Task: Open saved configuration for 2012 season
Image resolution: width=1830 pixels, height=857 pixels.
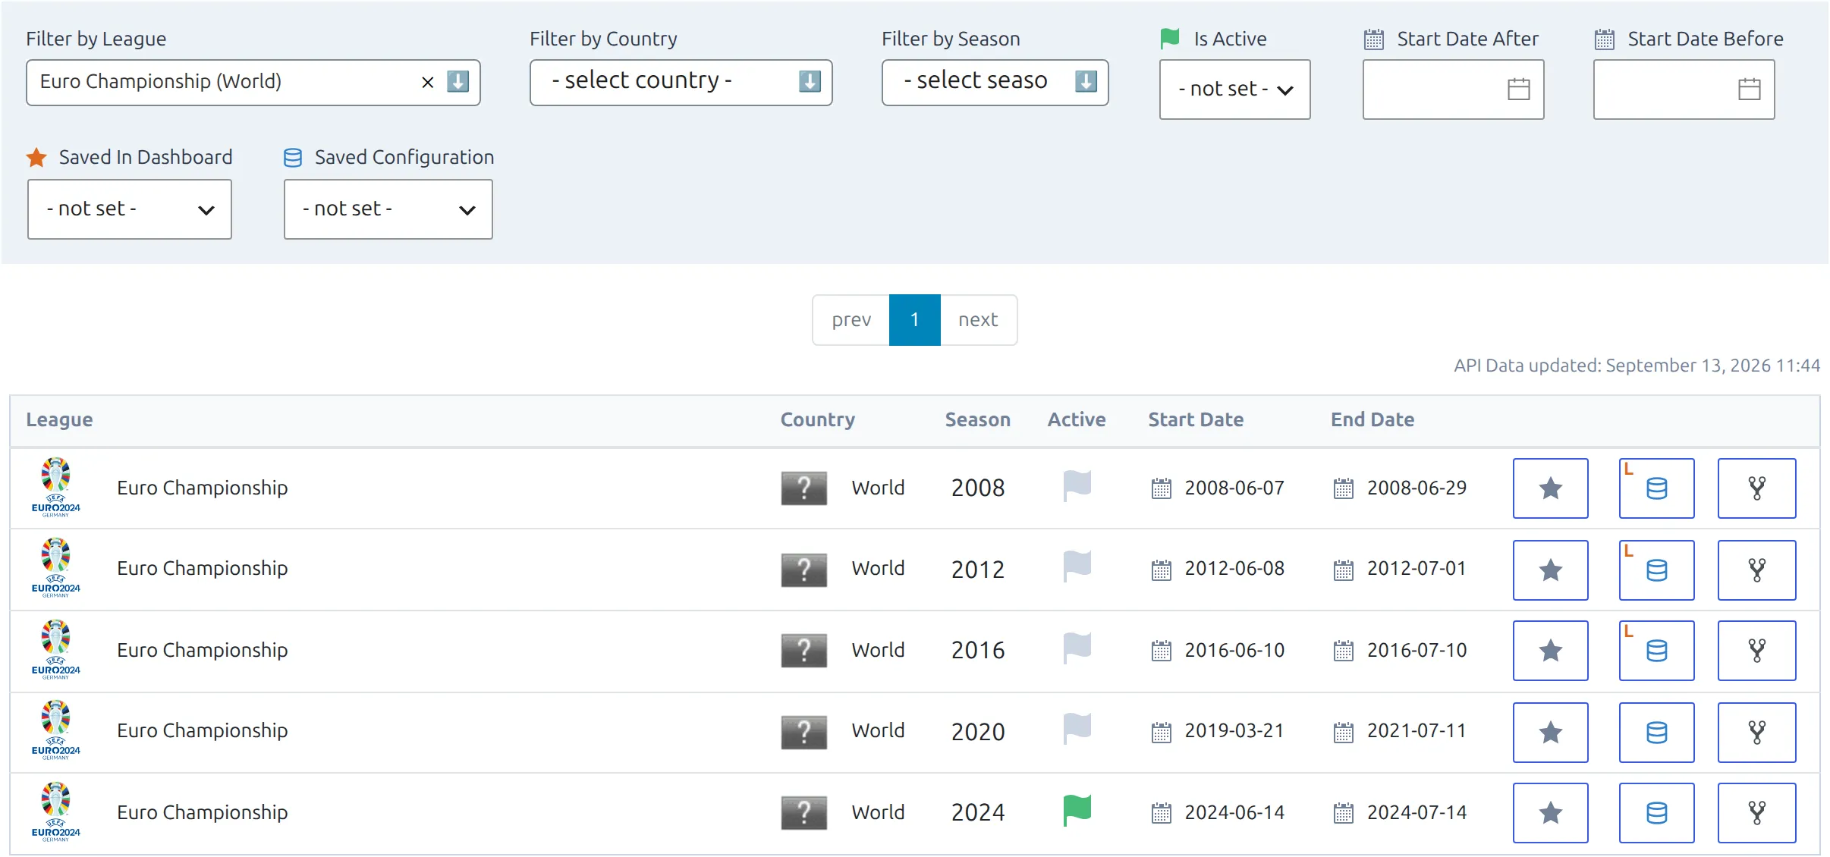Action: click(x=1656, y=570)
